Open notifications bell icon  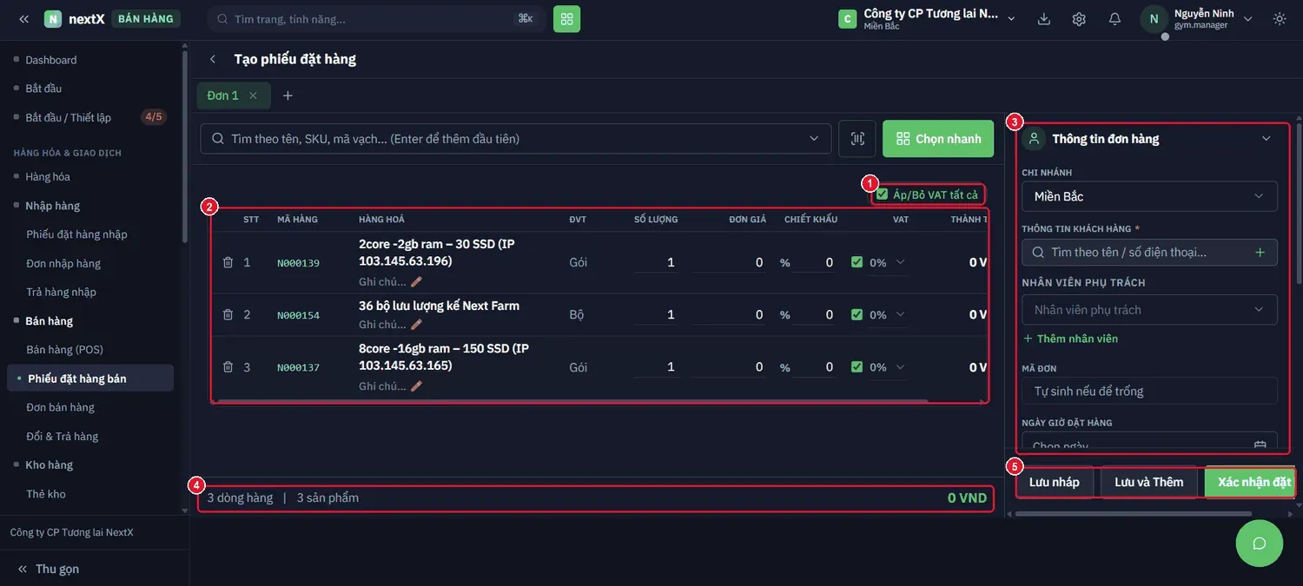coord(1114,19)
